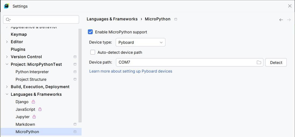Select Jupyter settings page
295x137 pixels.
tap(23, 117)
